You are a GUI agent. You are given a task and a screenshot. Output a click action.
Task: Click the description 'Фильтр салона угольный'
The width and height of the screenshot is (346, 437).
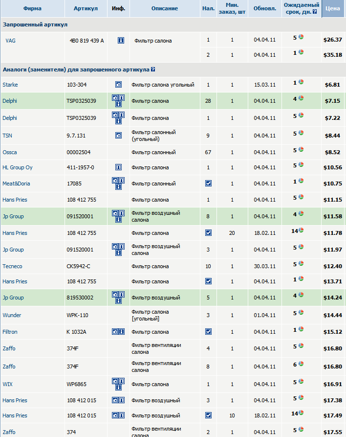click(x=163, y=85)
